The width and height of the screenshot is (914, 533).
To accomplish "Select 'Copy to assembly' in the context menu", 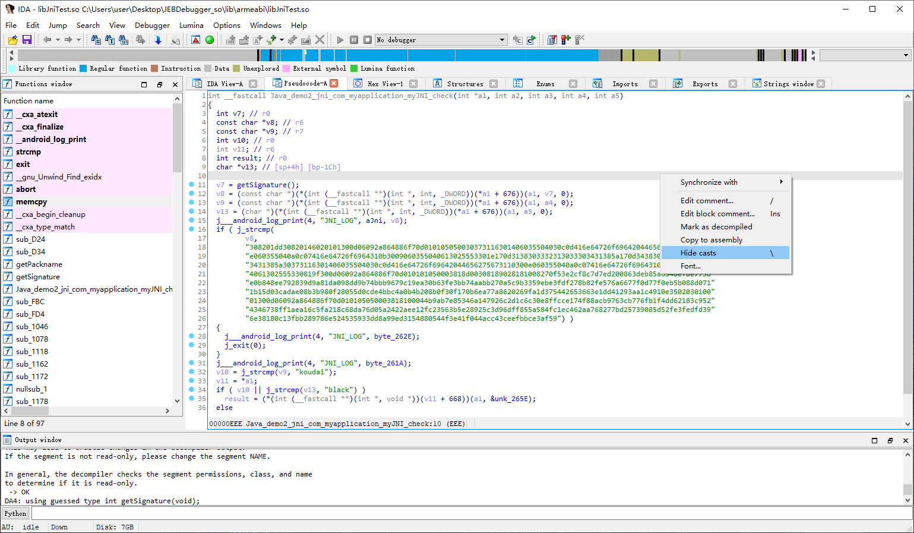I will pyautogui.click(x=725, y=239).
